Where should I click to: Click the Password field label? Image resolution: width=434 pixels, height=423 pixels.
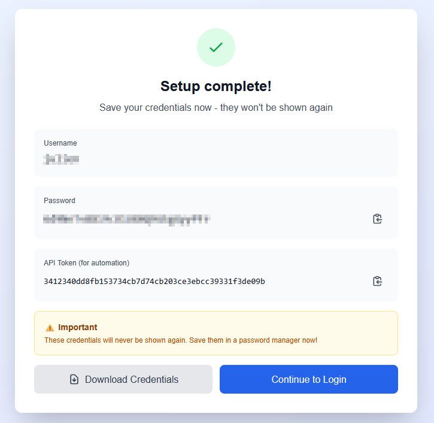pyautogui.click(x=59, y=201)
